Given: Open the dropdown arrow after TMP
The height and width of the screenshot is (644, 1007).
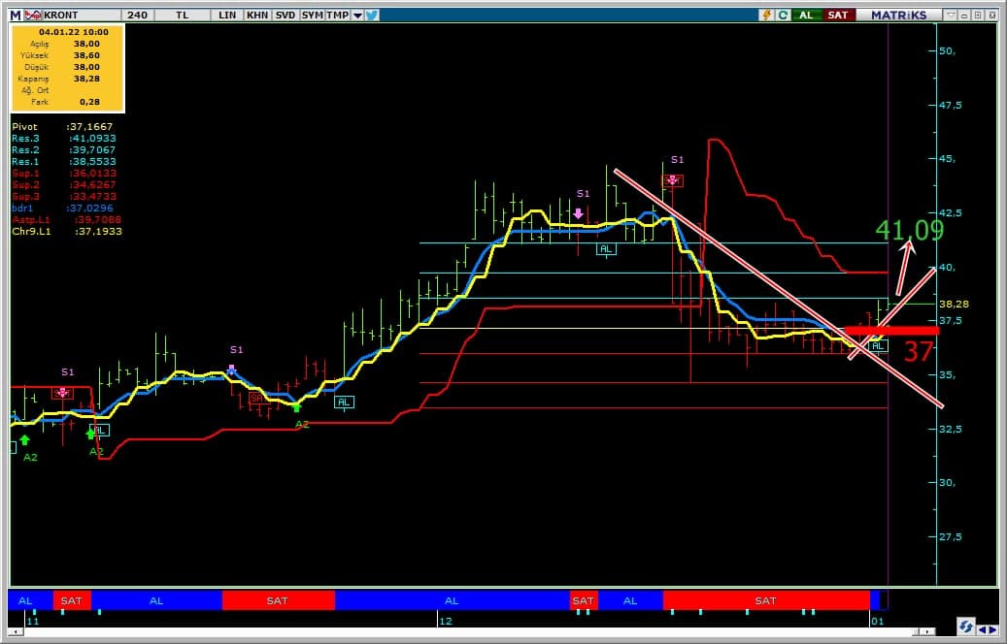Looking at the screenshot, I should pyautogui.click(x=357, y=16).
